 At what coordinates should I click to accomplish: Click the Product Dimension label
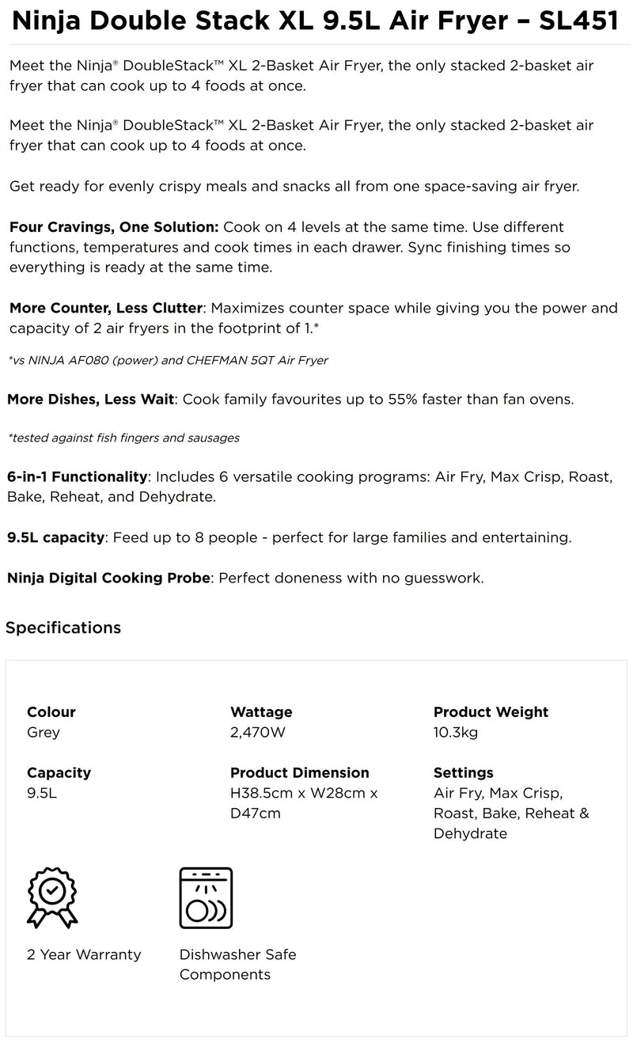pos(299,772)
